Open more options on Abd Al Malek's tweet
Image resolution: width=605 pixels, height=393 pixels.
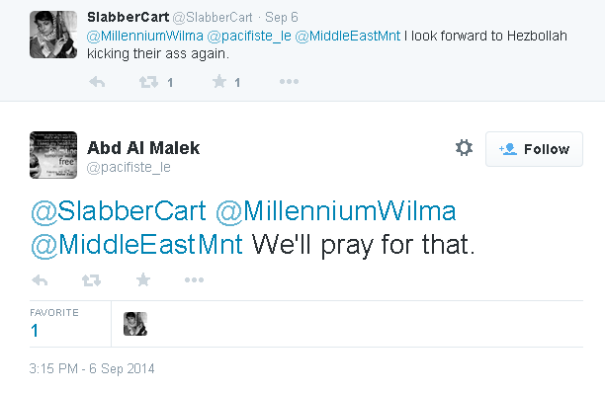194,280
